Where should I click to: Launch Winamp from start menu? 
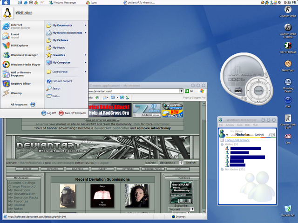click(12, 93)
